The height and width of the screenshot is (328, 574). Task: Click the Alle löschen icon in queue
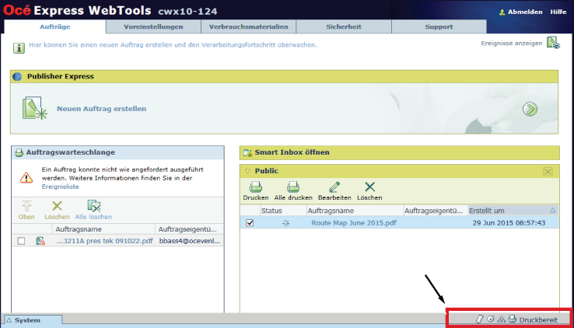click(93, 206)
